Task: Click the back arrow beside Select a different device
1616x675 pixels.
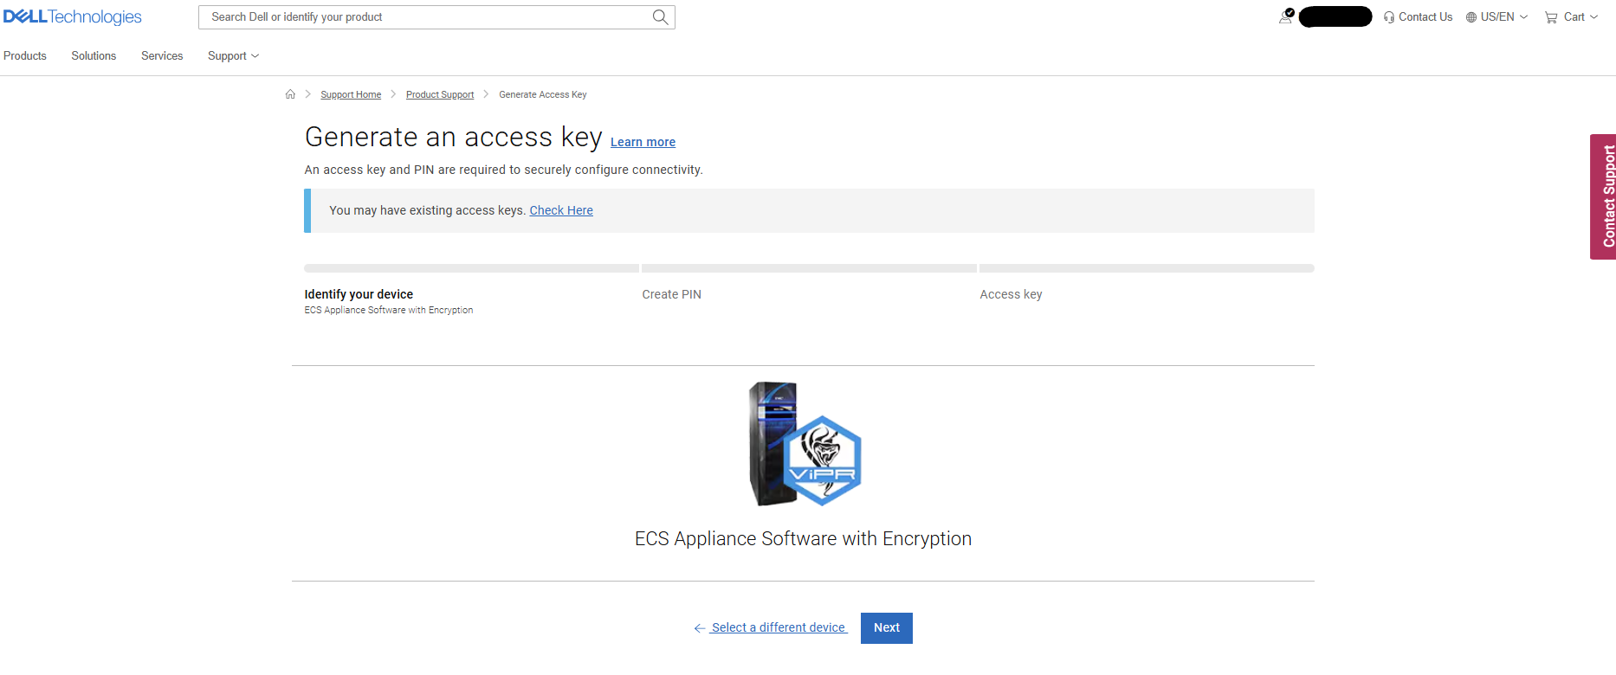Action: coord(700,628)
